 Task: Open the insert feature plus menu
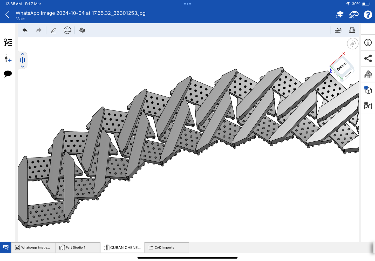coord(8,58)
